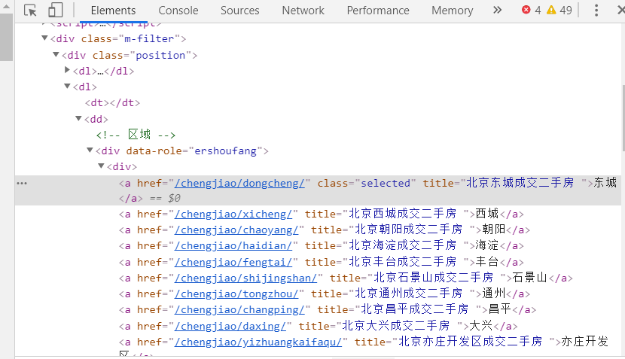Open the Memory tab
The image size is (625, 359).
point(452,11)
